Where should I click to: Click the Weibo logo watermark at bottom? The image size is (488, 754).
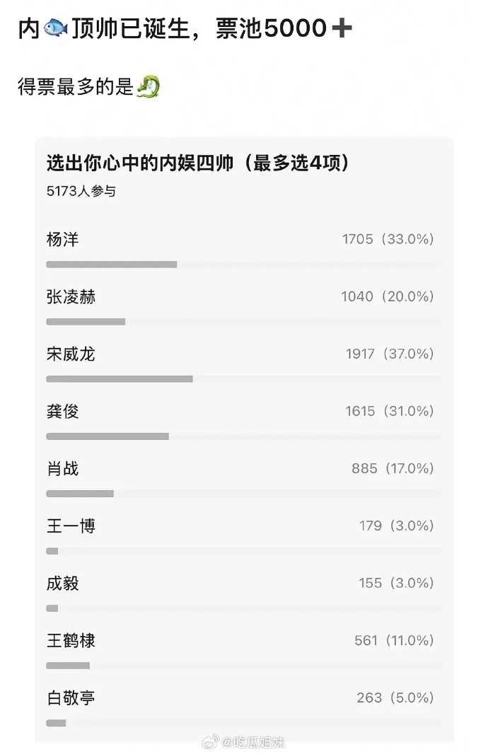click(211, 741)
